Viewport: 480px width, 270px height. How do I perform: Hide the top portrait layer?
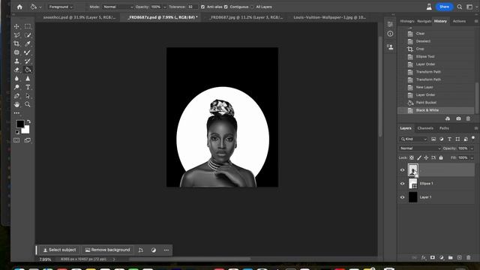coord(402,170)
